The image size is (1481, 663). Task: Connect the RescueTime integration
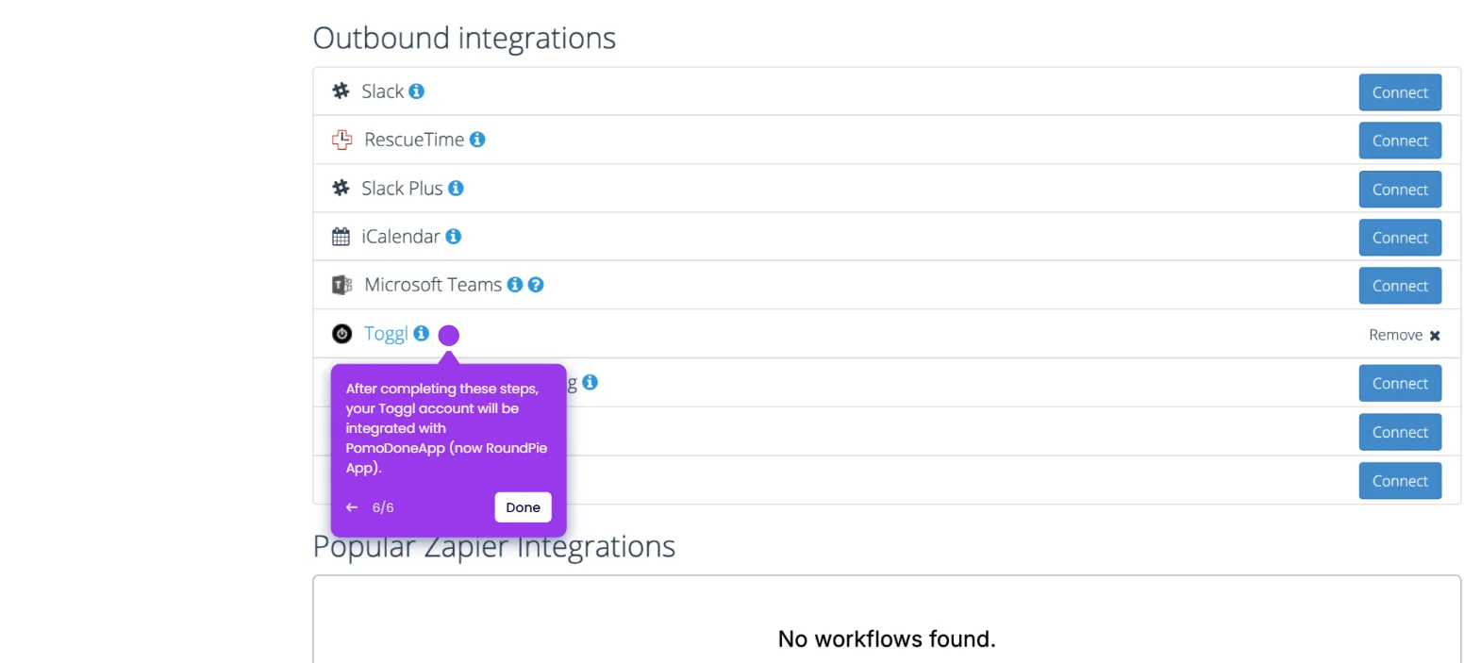pyautogui.click(x=1400, y=141)
